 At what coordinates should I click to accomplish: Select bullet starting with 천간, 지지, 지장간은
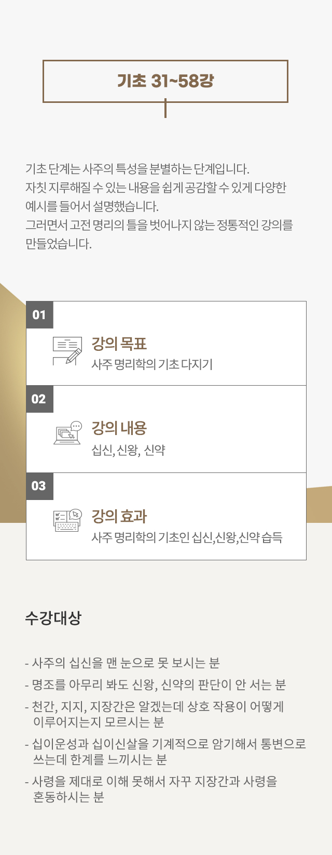coord(154,714)
